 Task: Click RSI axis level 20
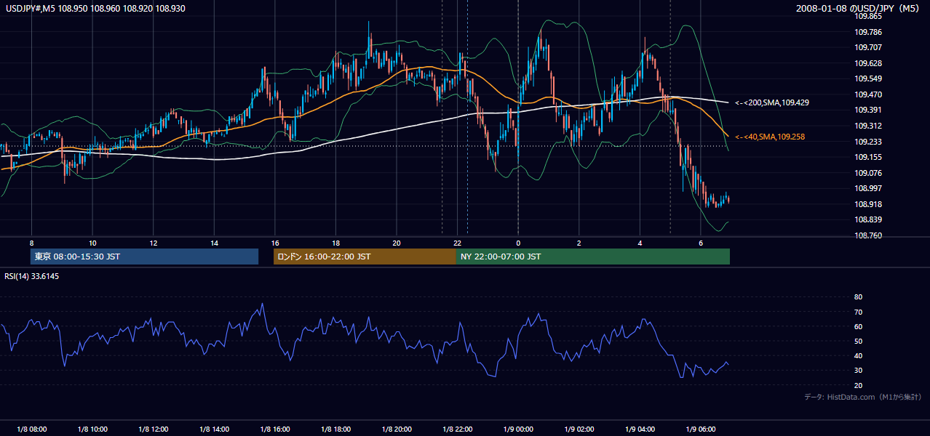pos(859,385)
